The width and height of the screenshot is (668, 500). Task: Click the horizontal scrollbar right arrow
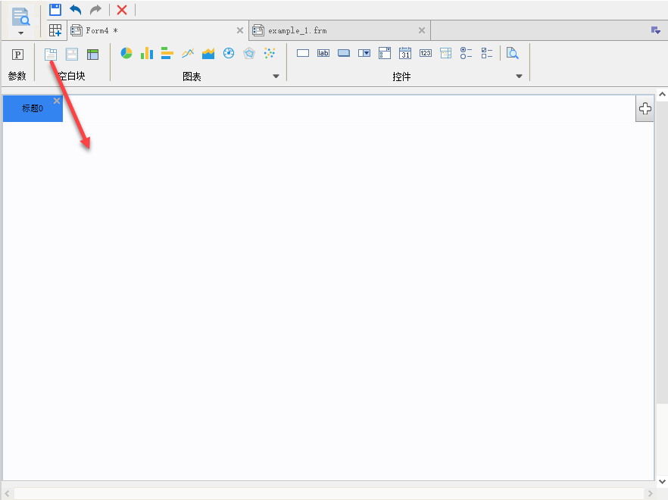(650, 494)
